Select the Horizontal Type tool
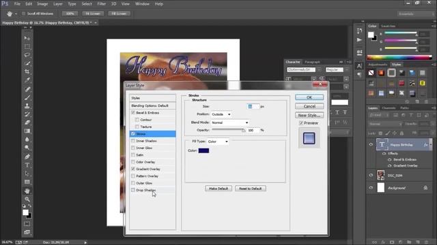The image size is (437, 245). 27,165
